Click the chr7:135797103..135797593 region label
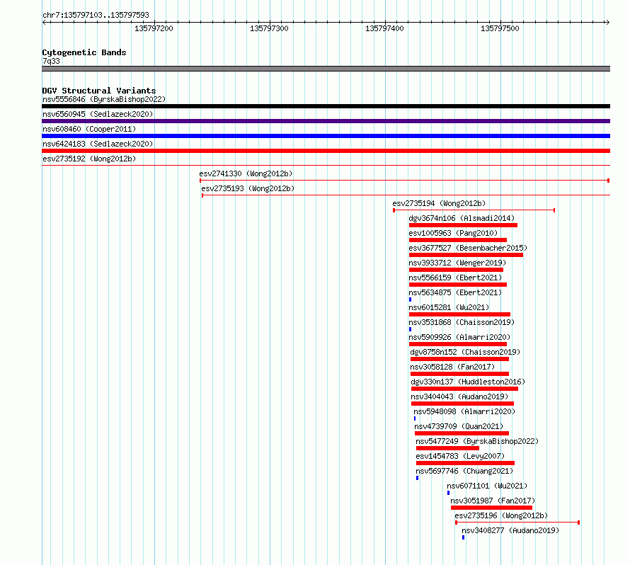The height and width of the screenshot is (565, 630). (x=96, y=15)
